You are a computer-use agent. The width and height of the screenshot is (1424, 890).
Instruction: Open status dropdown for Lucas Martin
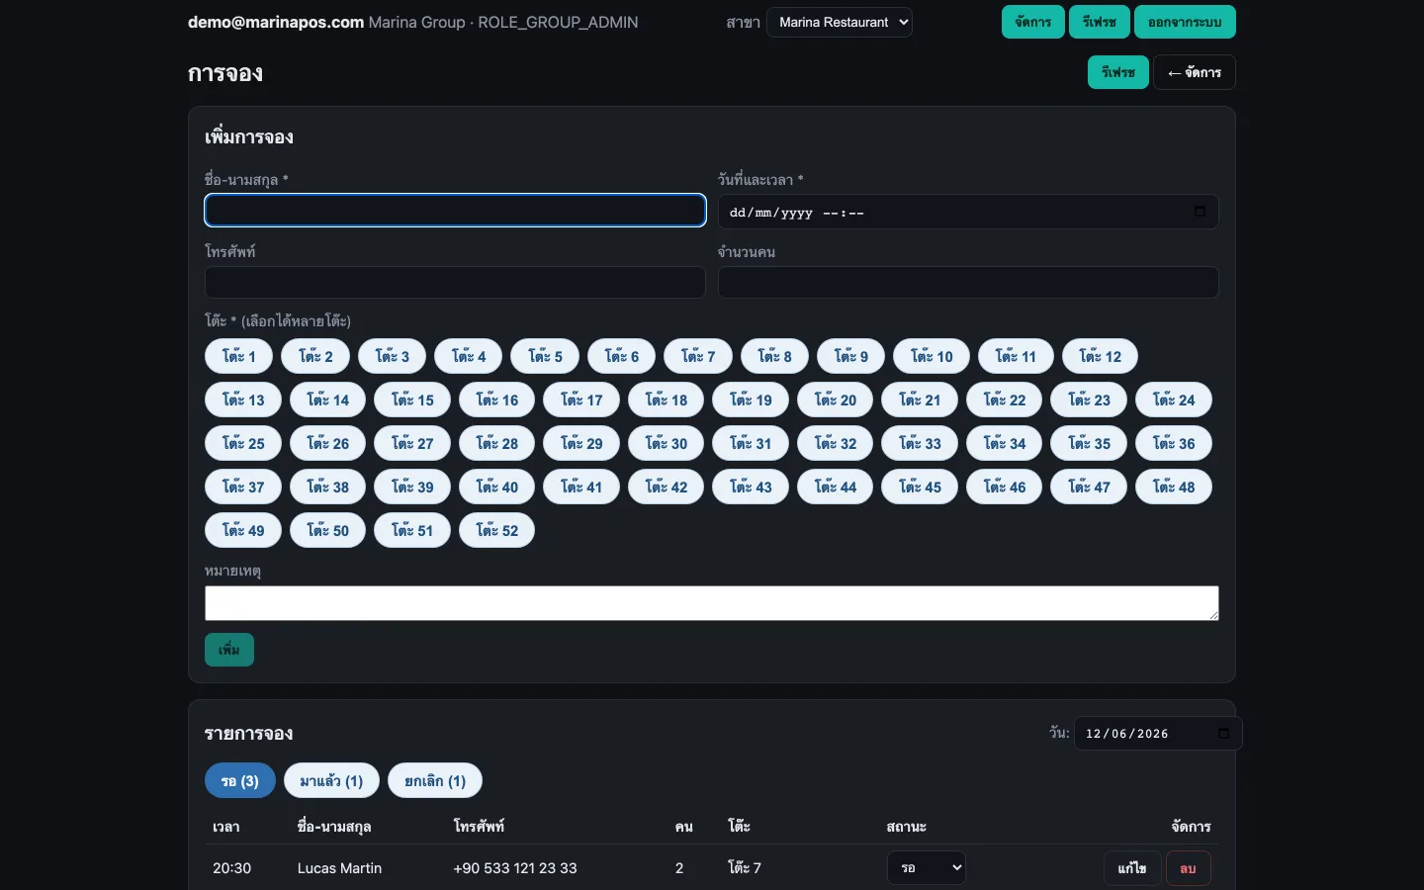927,868
